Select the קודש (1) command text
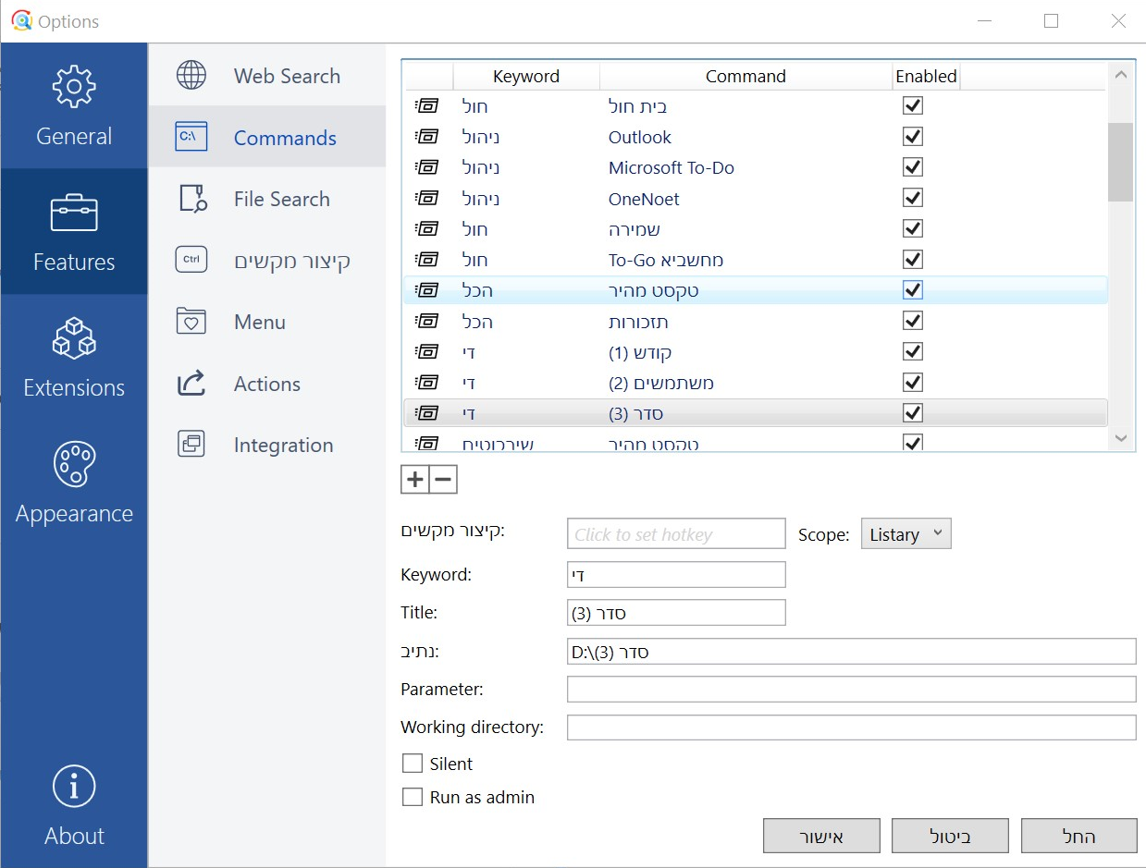The width and height of the screenshot is (1146, 868). click(x=640, y=352)
